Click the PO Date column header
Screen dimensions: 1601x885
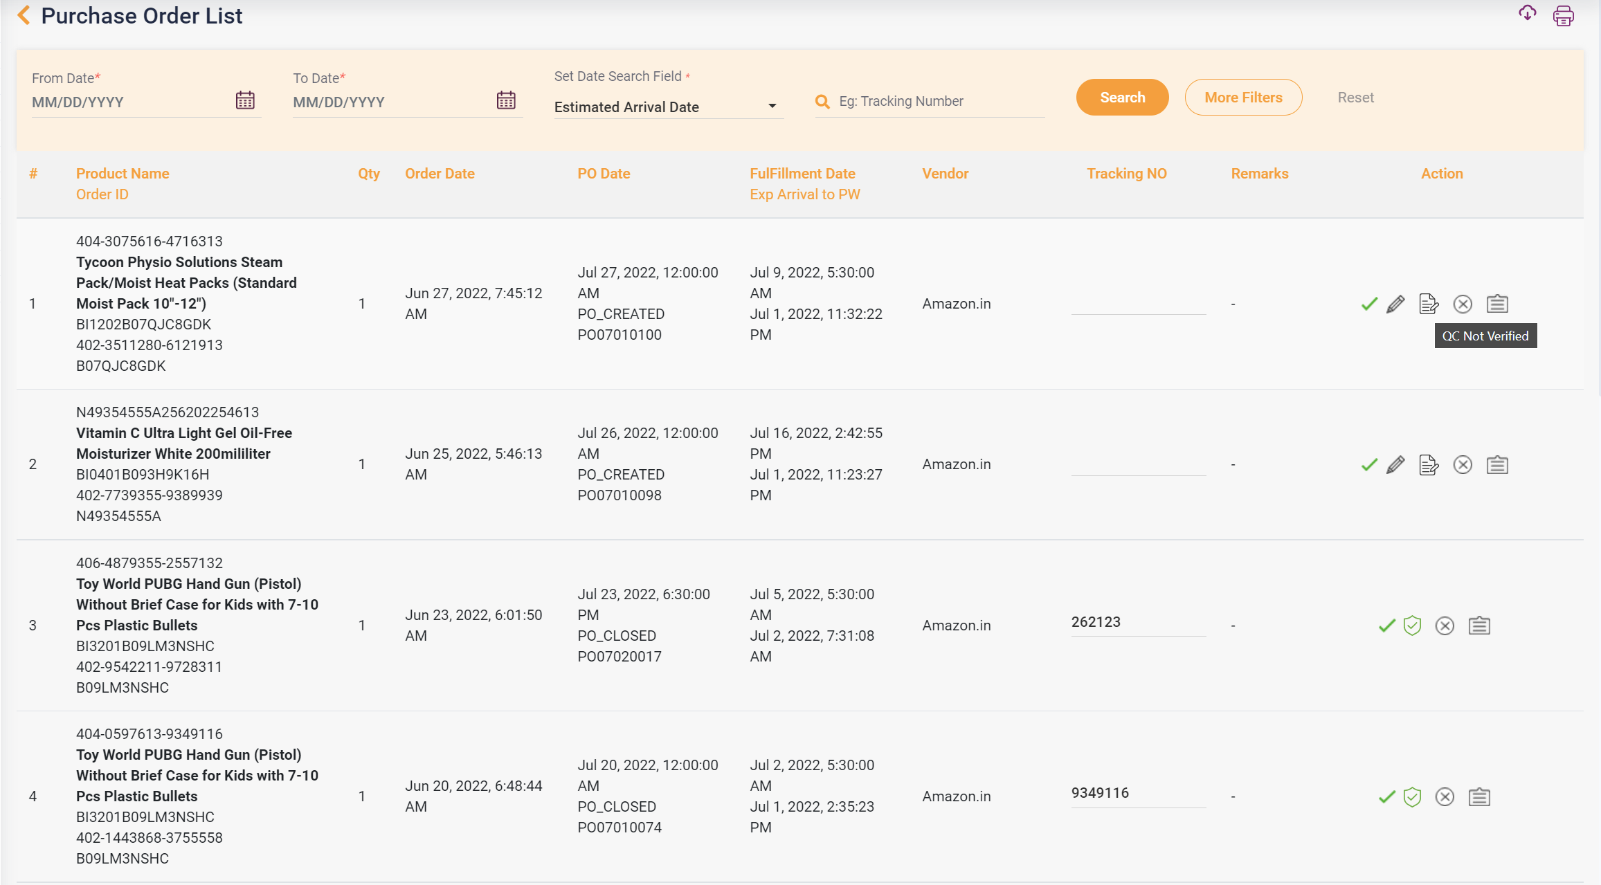pos(604,174)
